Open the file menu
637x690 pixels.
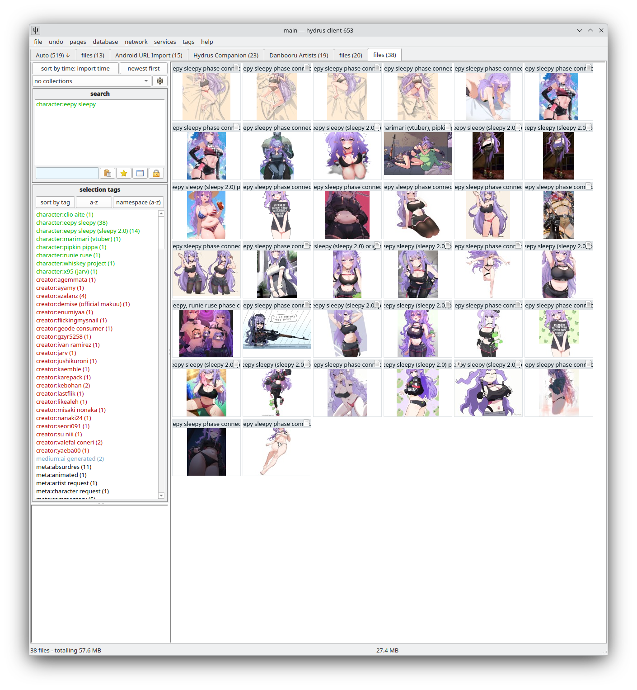point(38,42)
